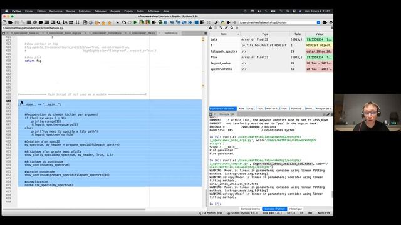Open the Déboguer menu
The width and height of the screenshot is (401, 225).
click(100, 11)
